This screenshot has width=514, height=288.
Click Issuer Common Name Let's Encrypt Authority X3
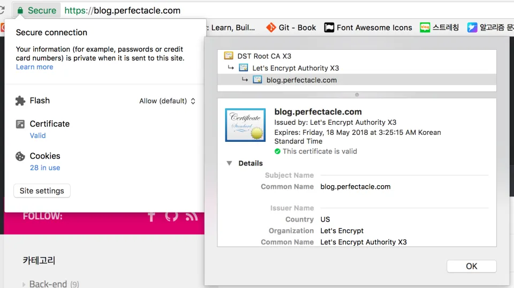(x=364, y=242)
